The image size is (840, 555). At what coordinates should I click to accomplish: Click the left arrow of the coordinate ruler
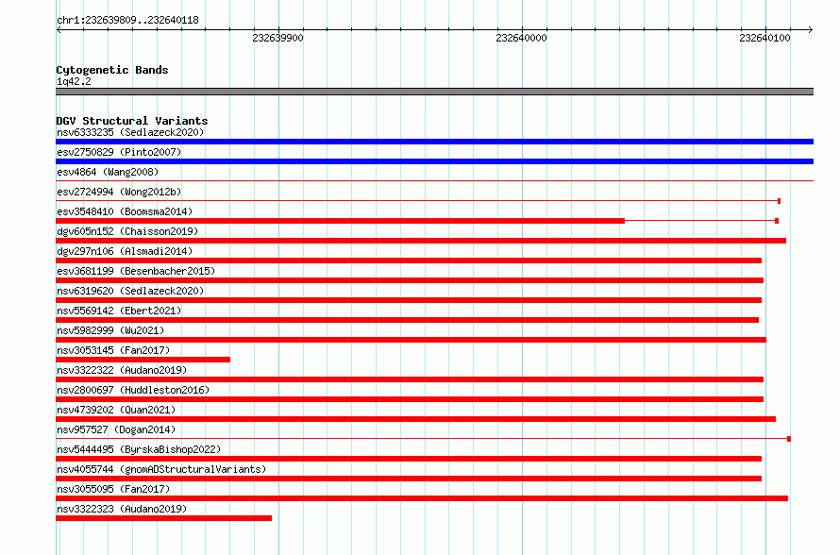tap(59, 29)
